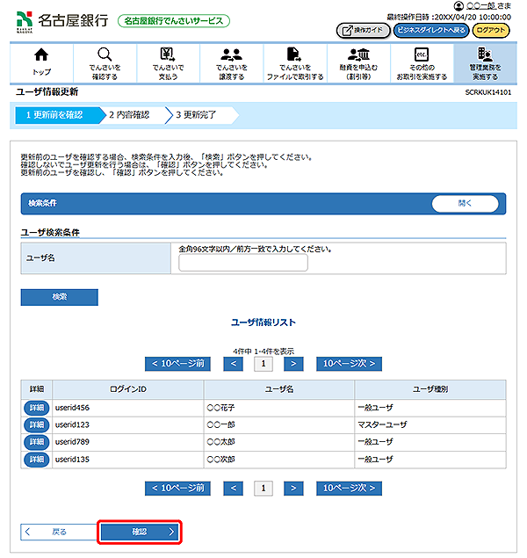Open 詳細 for userid456

(36, 408)
